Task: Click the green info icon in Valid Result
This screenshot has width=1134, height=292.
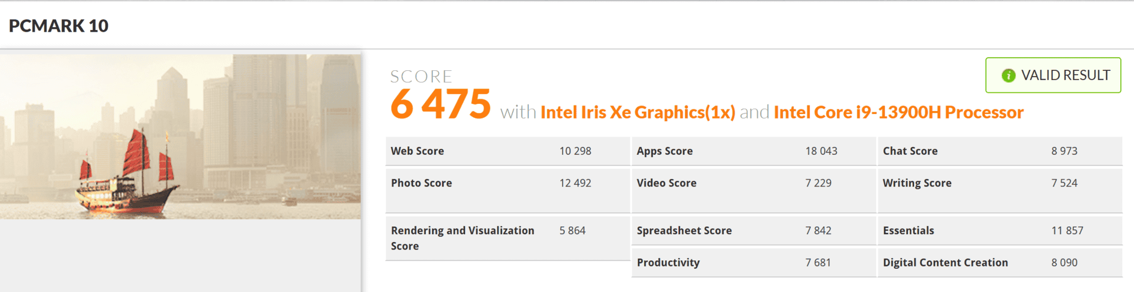Action: (x=1008, y=75)
